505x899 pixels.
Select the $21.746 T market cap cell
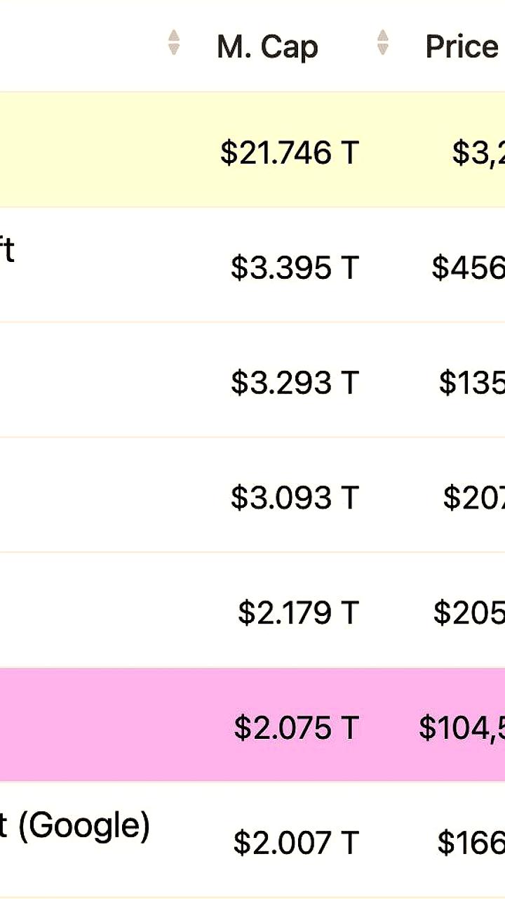pos(290,152)
